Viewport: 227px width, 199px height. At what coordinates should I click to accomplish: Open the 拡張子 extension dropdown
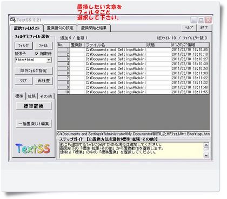[49, 60]
